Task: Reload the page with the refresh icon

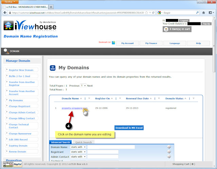Action: click(x=153, y=13)
